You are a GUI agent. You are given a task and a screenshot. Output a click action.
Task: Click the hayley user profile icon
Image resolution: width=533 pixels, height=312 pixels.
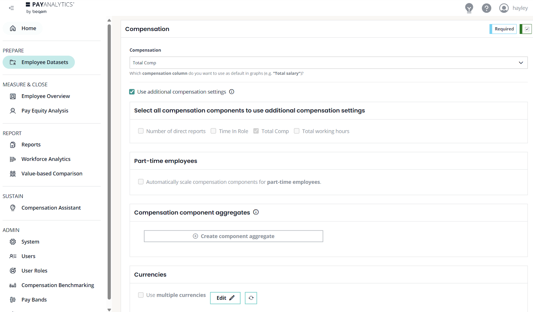pyautogui.click(x=504, y=8)
